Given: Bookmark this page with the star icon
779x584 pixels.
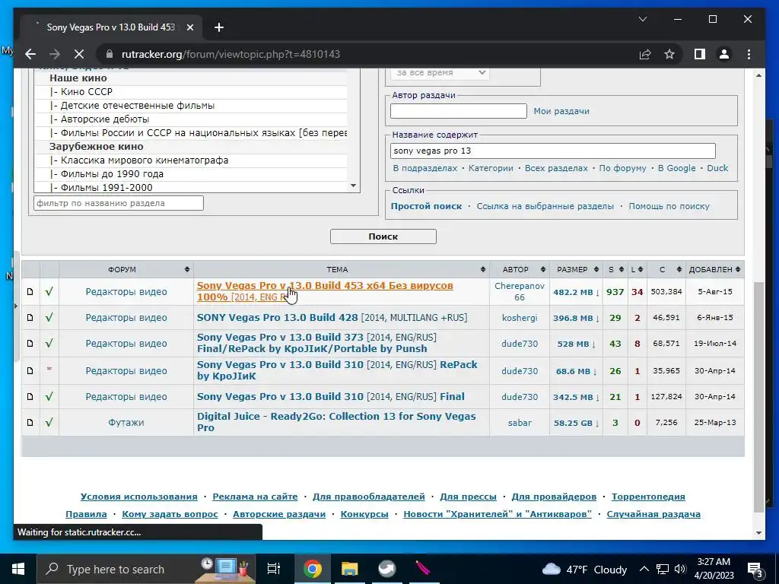Looking at the screenshot, I should [669, 54].
